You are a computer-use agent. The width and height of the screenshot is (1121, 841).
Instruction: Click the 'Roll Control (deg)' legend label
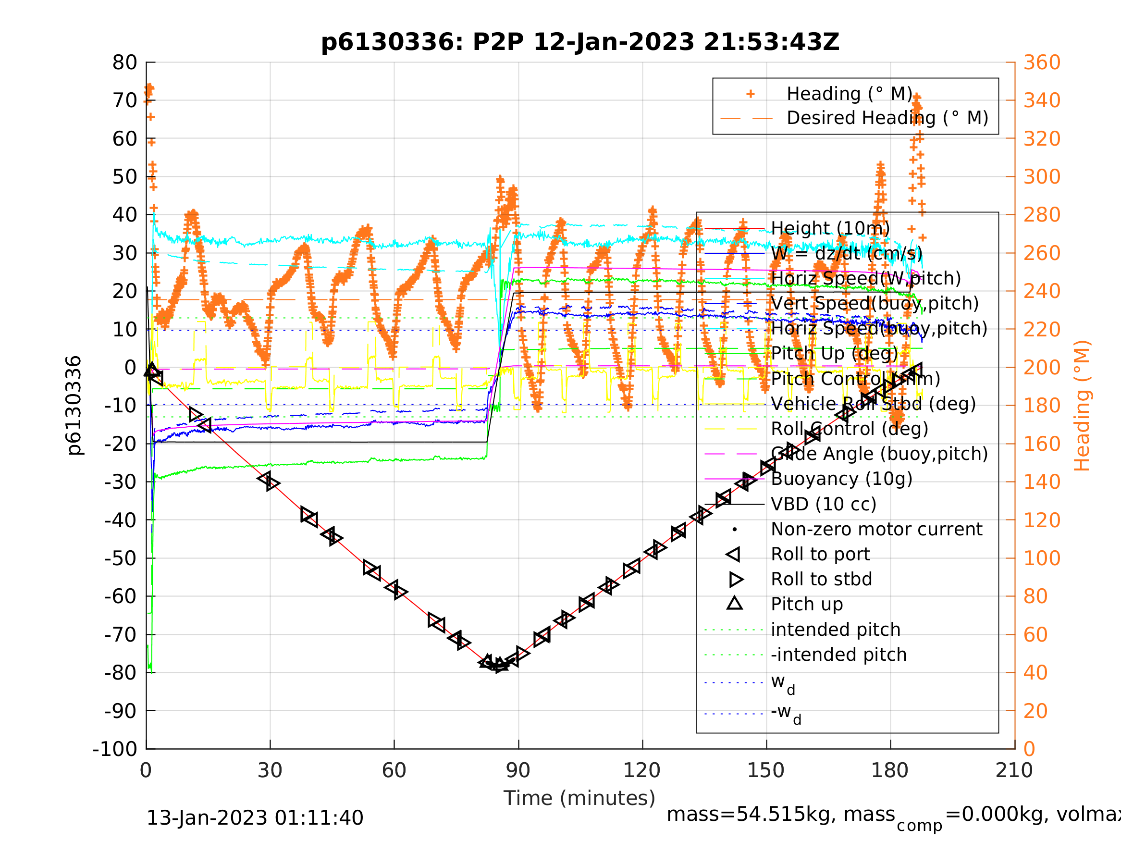(x=850, y=429)
